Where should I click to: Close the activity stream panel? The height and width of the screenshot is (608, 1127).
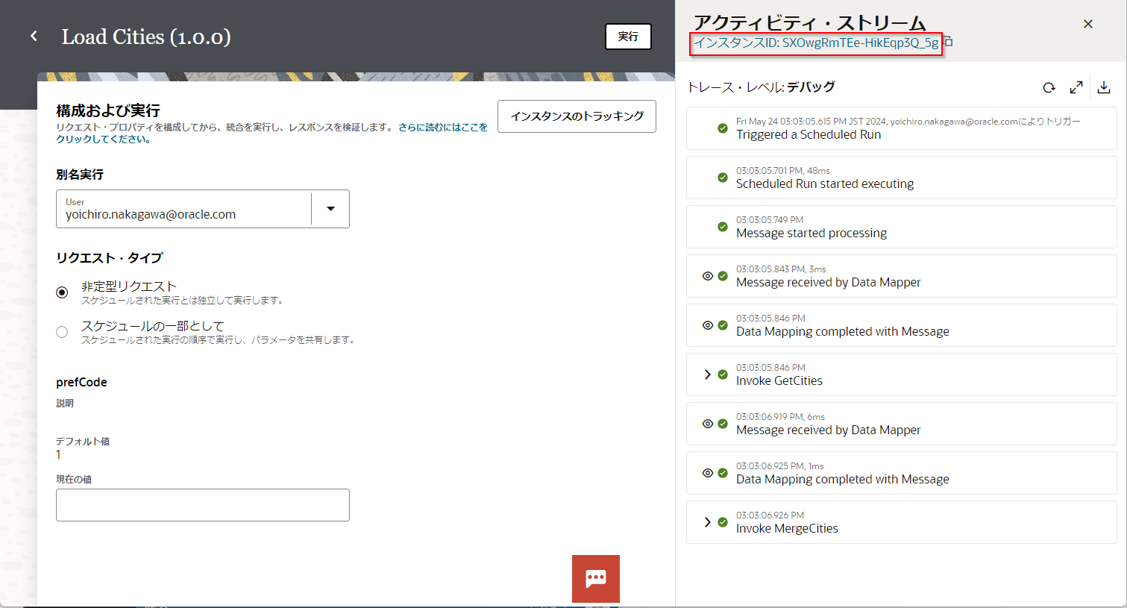coord(1087,25)
